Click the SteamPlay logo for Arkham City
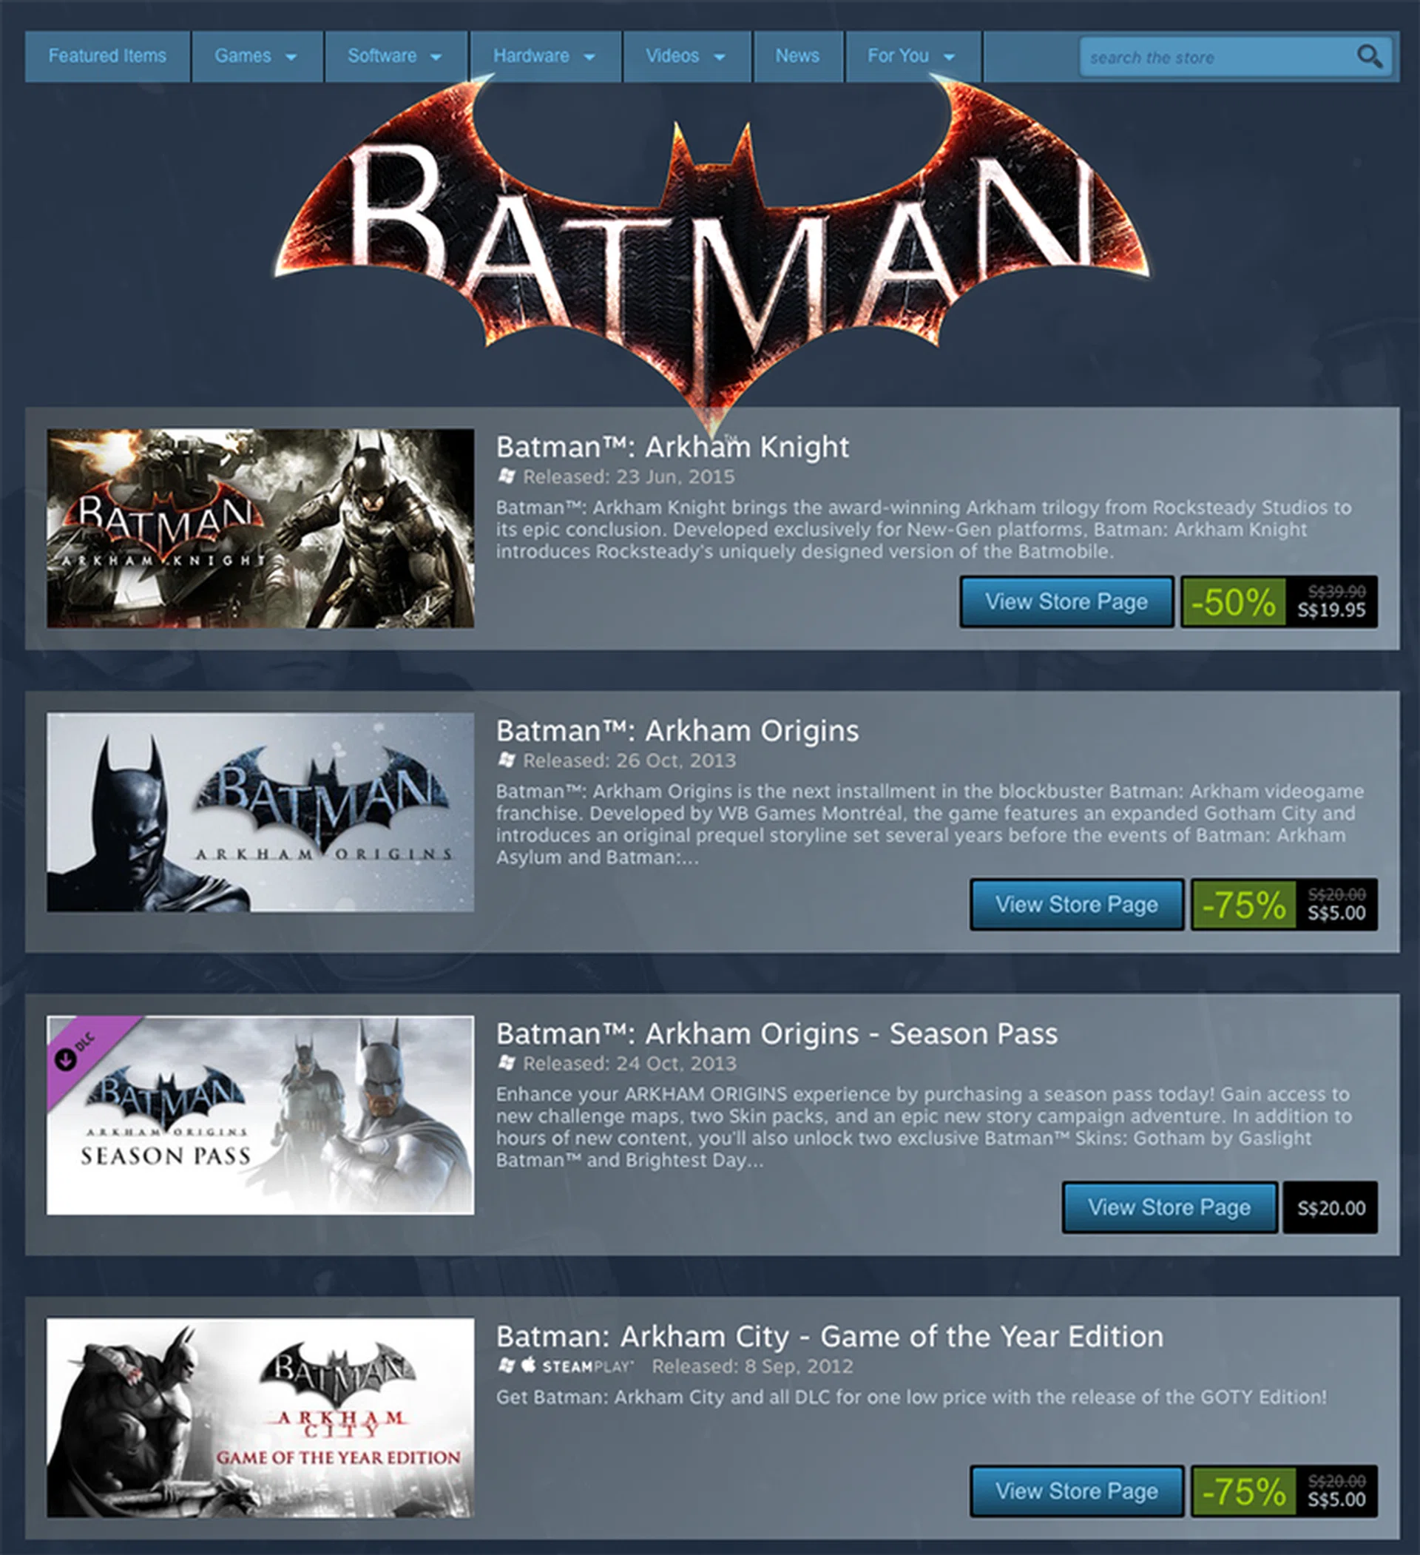Image resolution: width=1420 pixels, height=1555 pixels. tap(587, 1366)
